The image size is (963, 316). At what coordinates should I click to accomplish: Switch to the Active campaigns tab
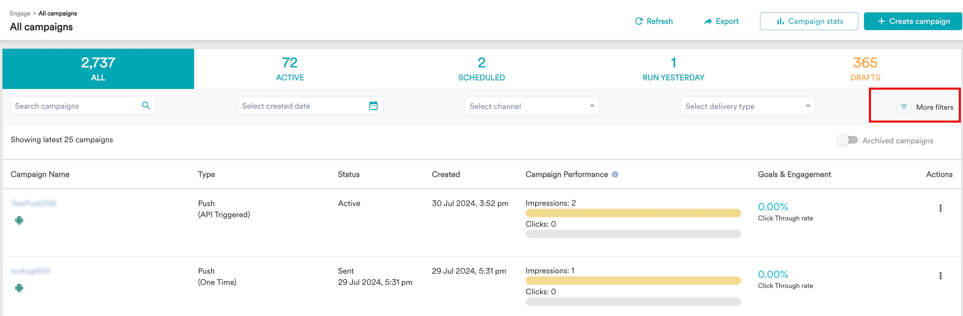pyautogui.click(x=290, y=69)
